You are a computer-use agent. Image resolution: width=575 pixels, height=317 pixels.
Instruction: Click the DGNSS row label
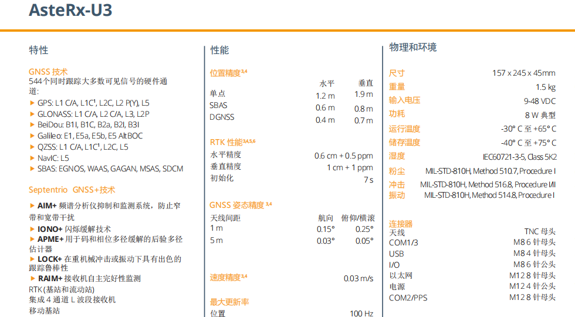(222, 117)
